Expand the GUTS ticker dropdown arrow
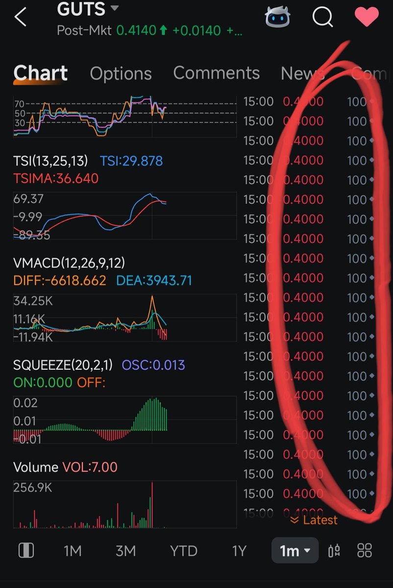The image size is (393, 588). pyautogui.click(x=114, y=8)
